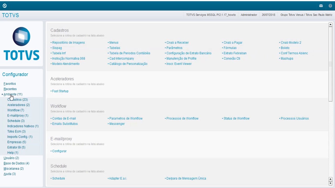
Task: Click the scrollbar up arrow
Action: [x=331, y=25]
